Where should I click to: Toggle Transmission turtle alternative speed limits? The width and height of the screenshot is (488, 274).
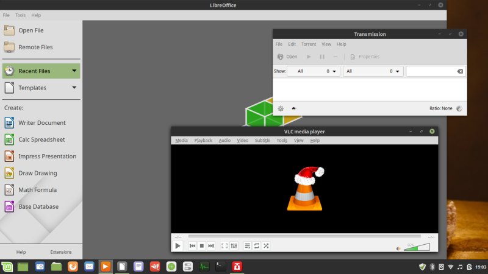[x=294, y=108]
